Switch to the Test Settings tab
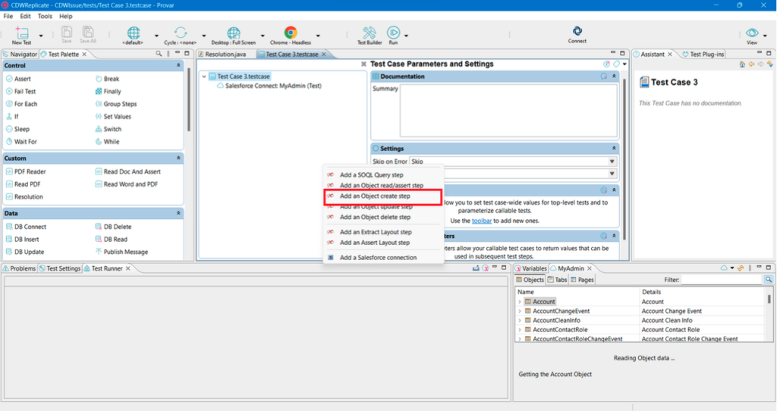 tap(59, 268)
